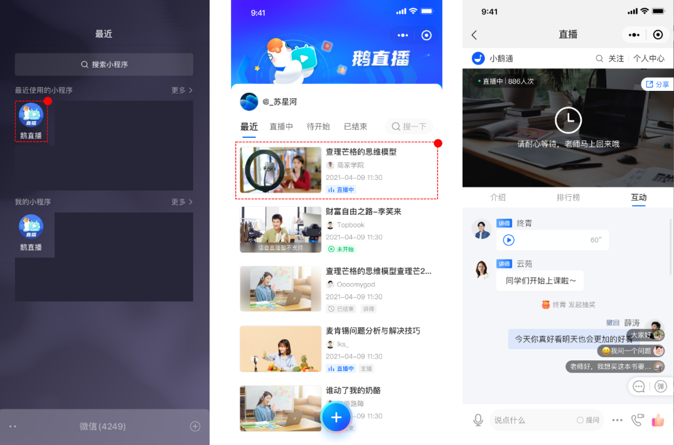674x445 pixels.
Task: Select the 最近 tab
Action: tap(249, 127)
